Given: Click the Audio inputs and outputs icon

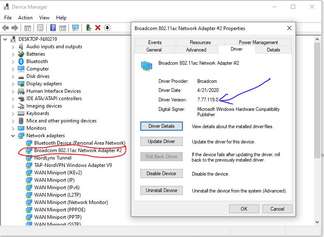Looking at the screenshot, I should click(x=21, y=47).
